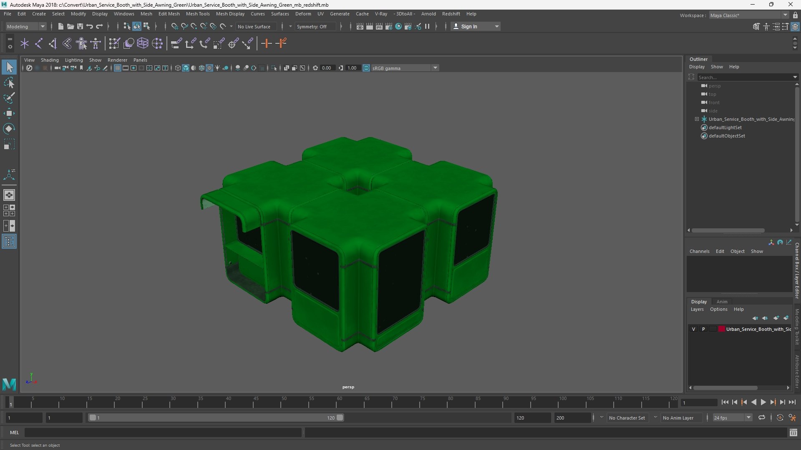Image resolution: width=801 pixels, height=450 pixels.
Task: Click the red layer color swatch
Action: tap(721, 329)
